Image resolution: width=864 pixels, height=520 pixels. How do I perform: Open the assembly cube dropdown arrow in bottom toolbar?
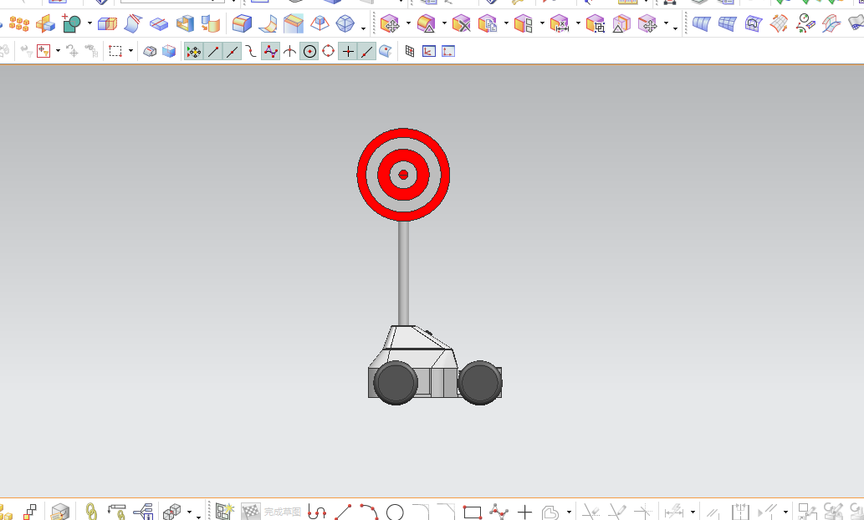pyautogui.click(x=190, y=512)
